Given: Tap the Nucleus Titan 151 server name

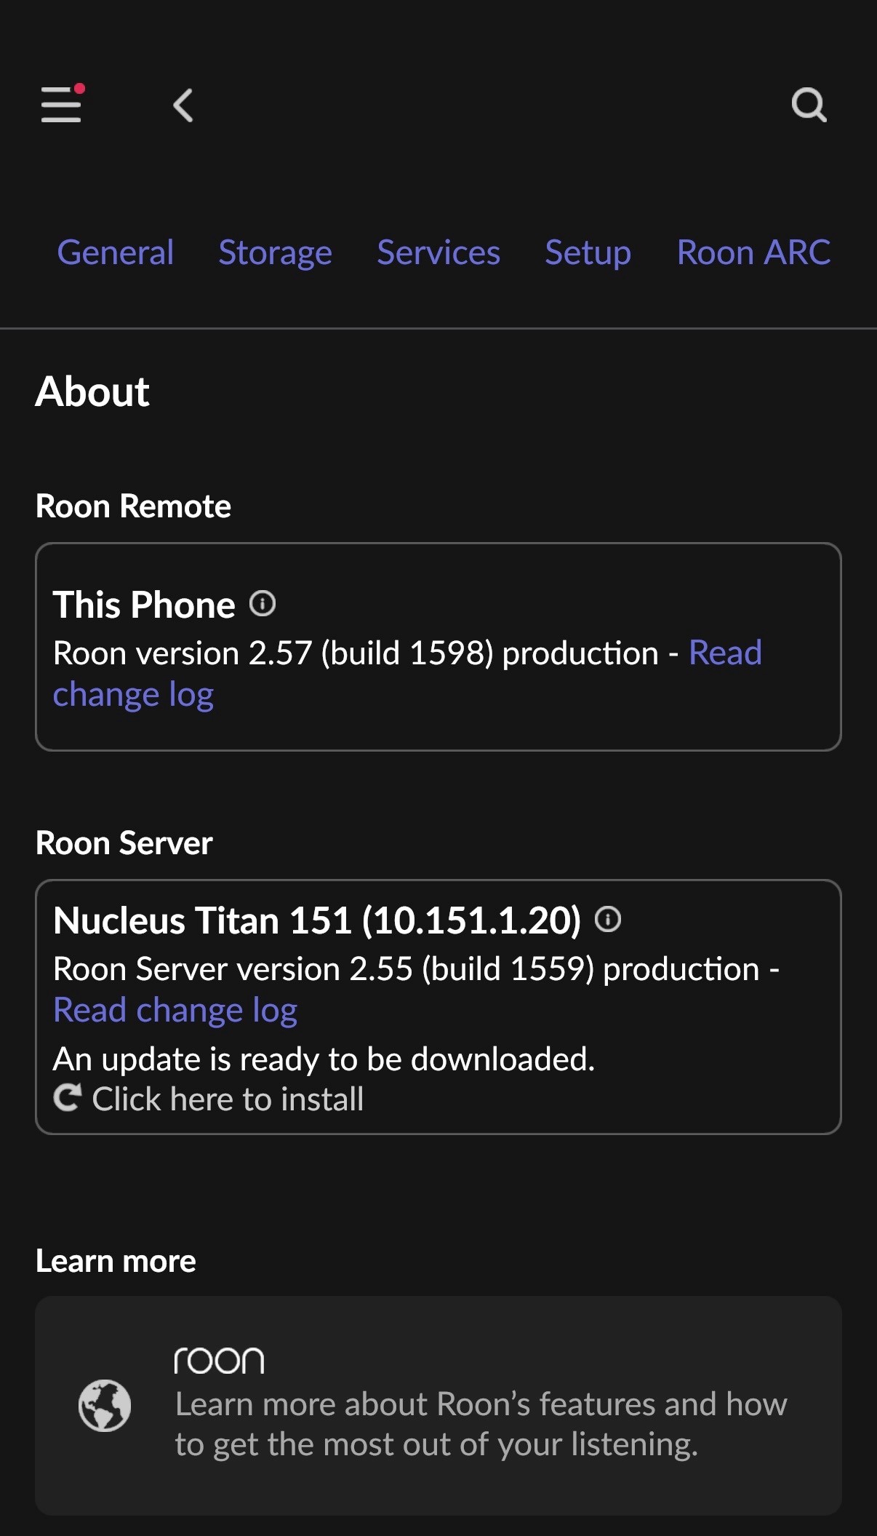Looking at the screenshot, I should (x=317, y=920).
